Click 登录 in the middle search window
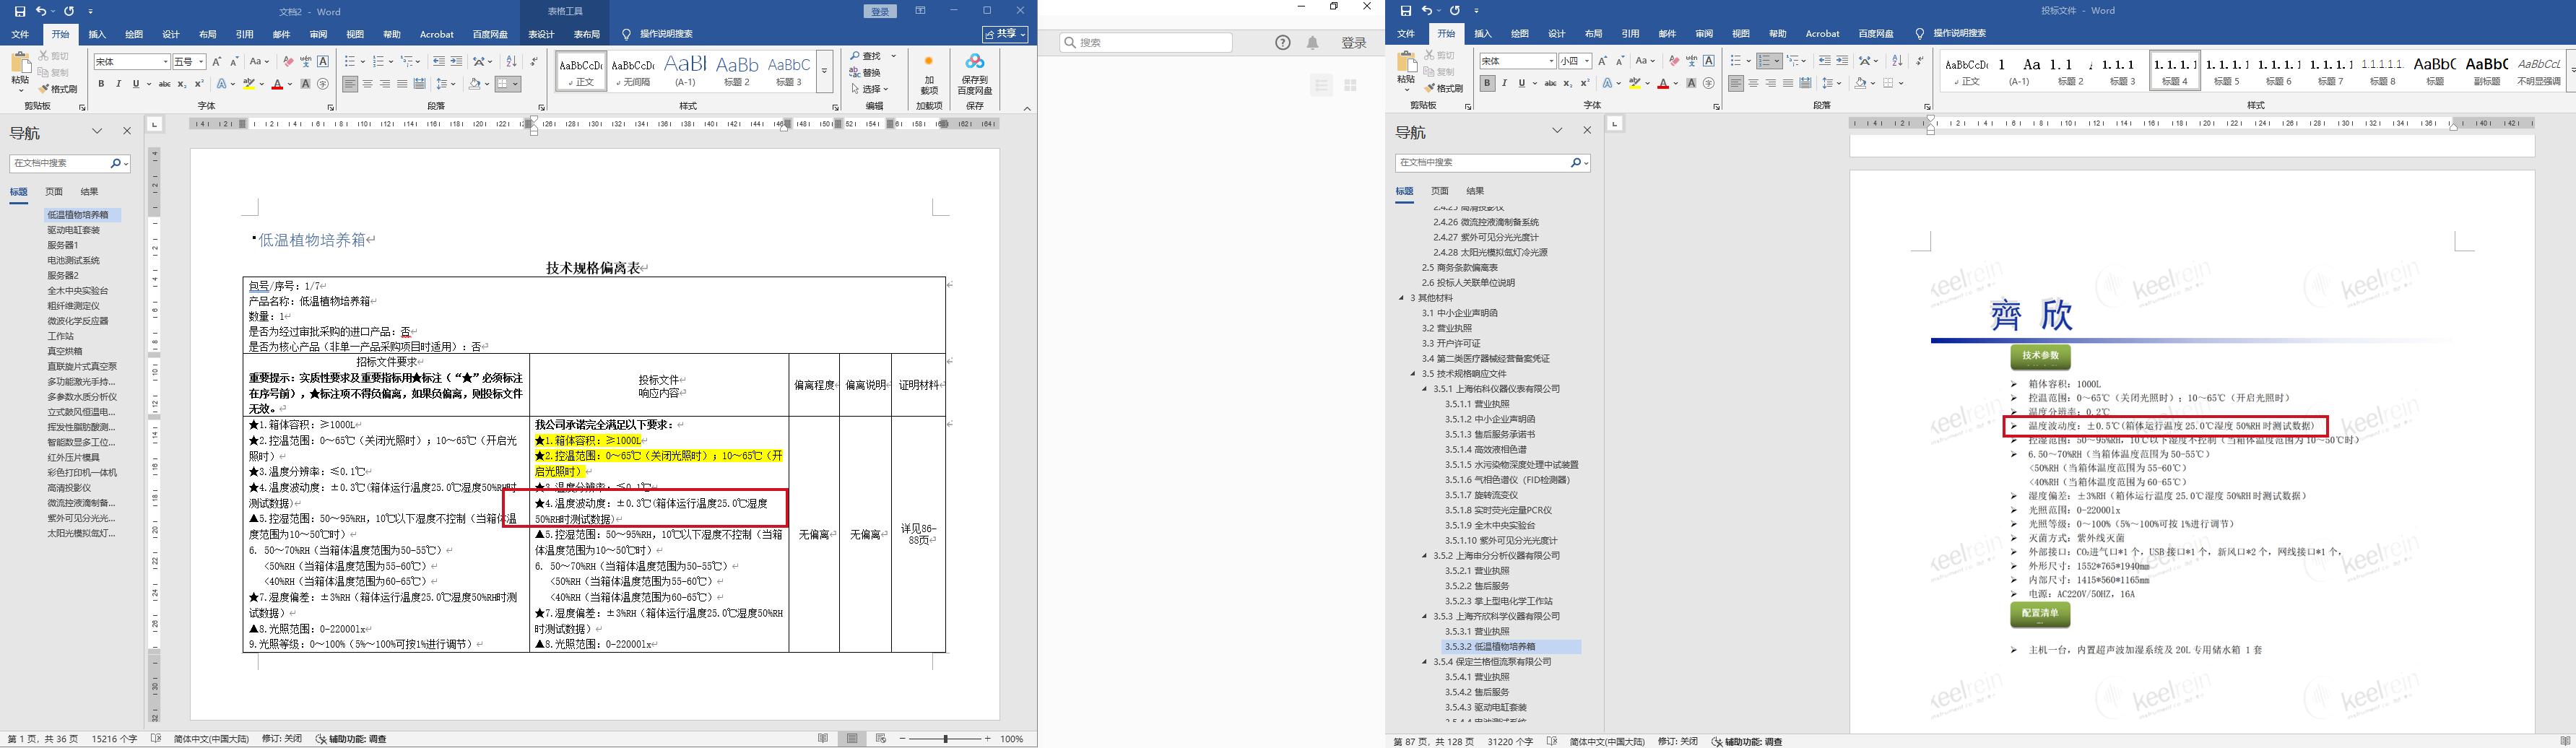The image size is (2576, 748). pos(1354,42)
